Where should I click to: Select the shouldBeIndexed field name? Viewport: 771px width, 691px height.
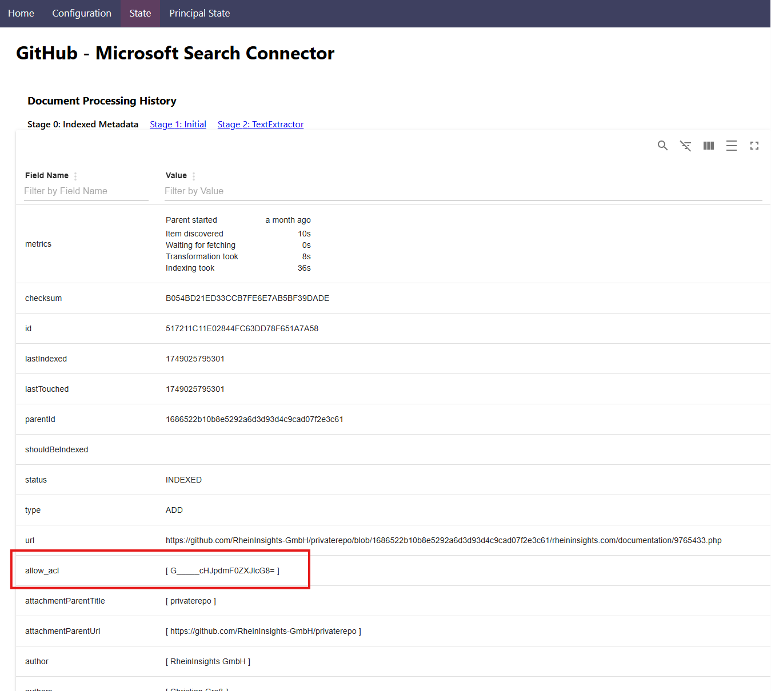pyautogui.click(x=57, y=449)
